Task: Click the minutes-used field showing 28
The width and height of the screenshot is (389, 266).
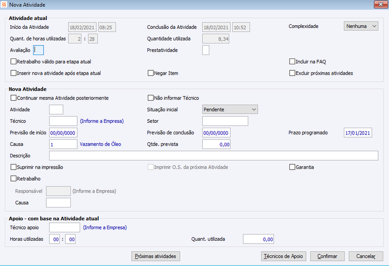Action: pos(93,39)
